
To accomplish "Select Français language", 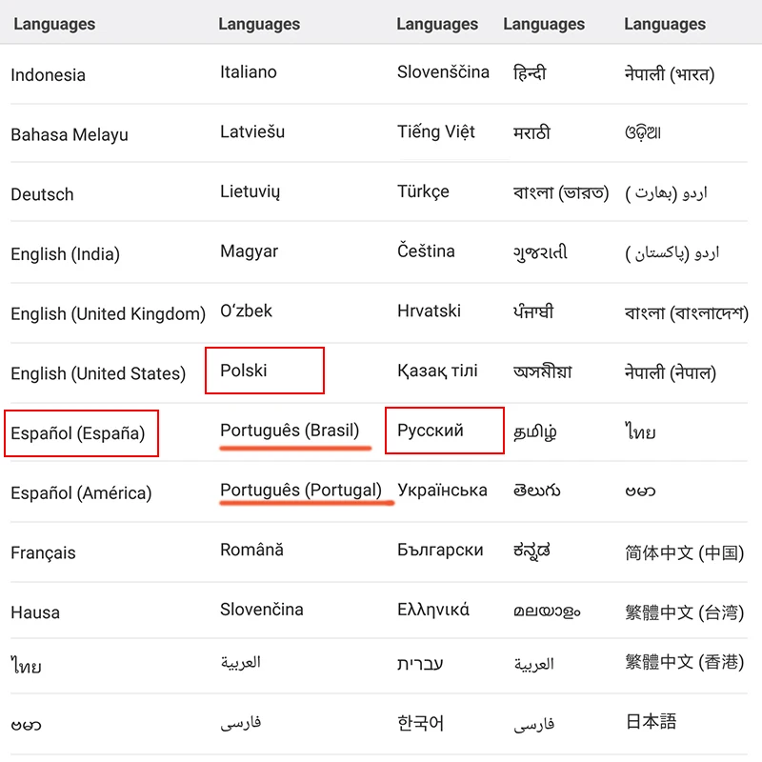I will 43,552.
